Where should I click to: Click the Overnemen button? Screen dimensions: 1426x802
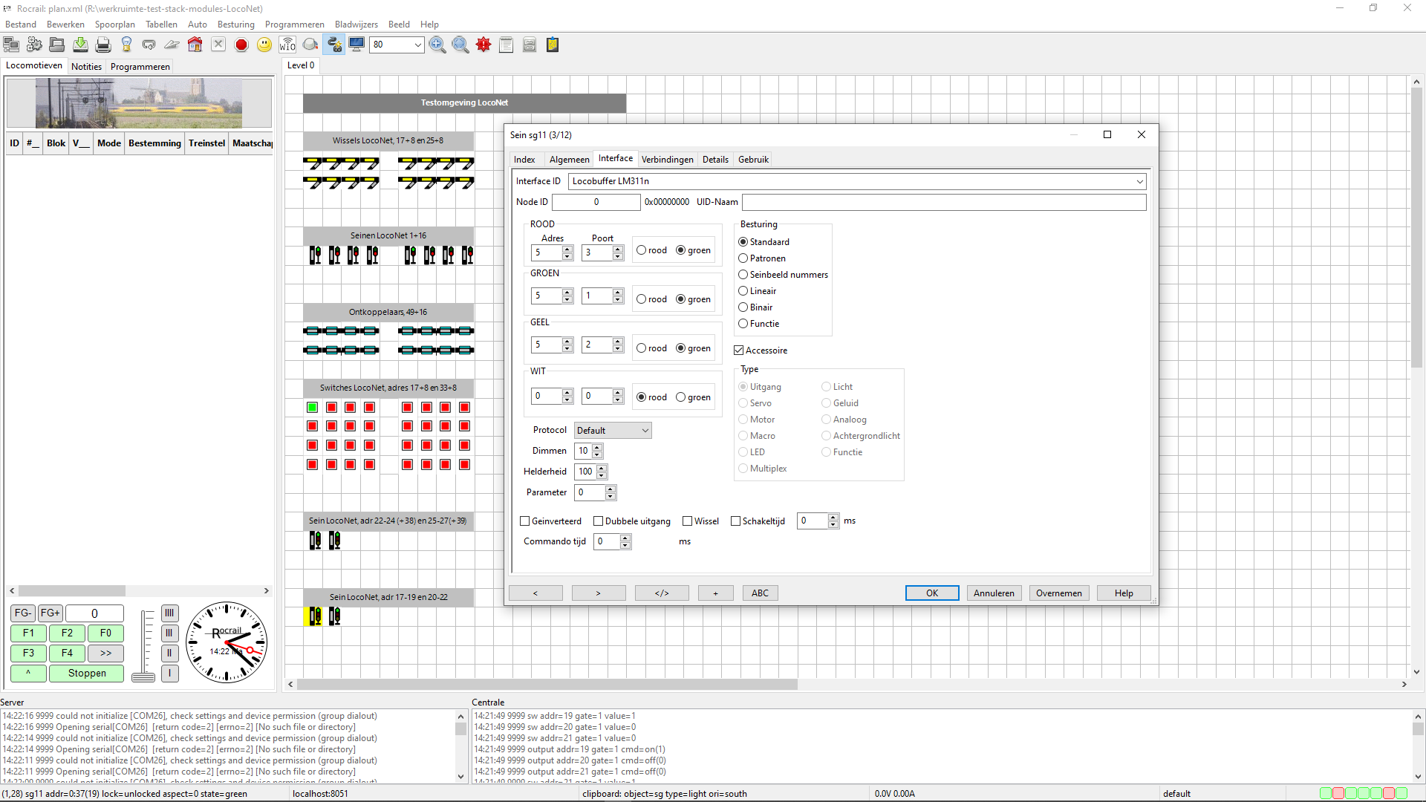[x=1058, y=593]
